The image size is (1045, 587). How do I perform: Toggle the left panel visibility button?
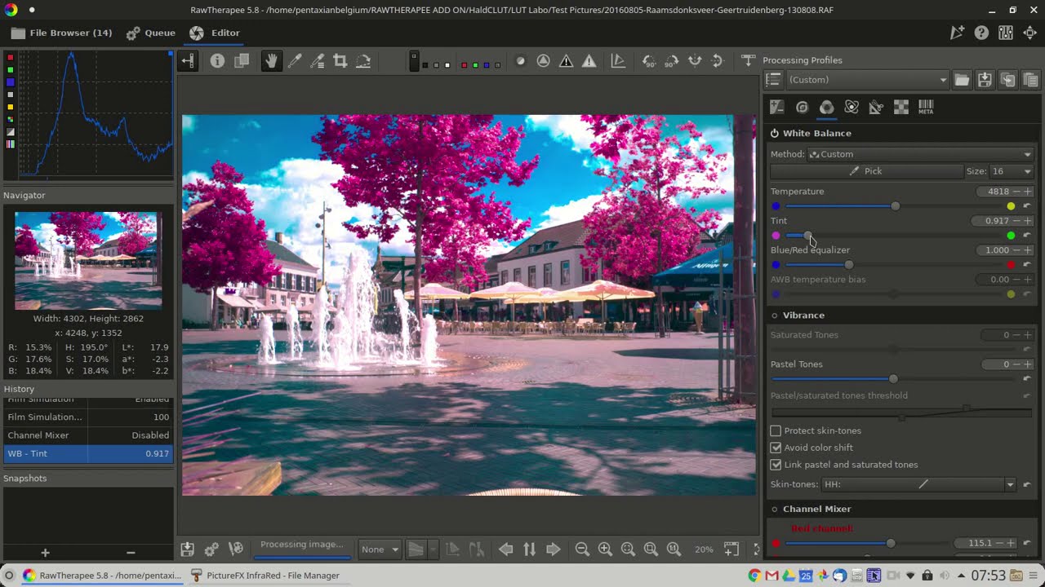click(188, 61)
